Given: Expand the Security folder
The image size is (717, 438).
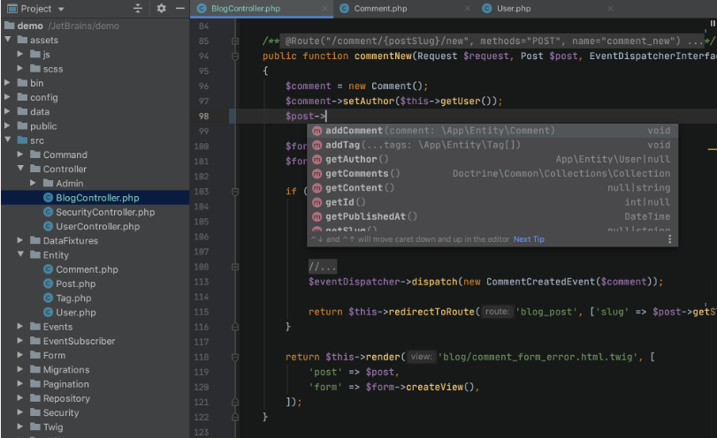Looking at the screenshot, I should tap(20, 412).
